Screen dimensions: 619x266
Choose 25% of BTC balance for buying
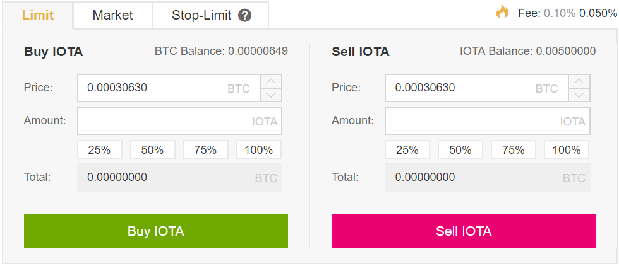tap(99, 150)
